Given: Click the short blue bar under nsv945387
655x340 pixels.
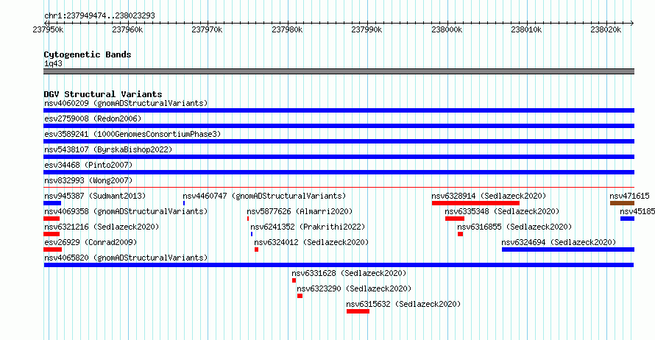Looking at the screenshot, I should point(52,203).
